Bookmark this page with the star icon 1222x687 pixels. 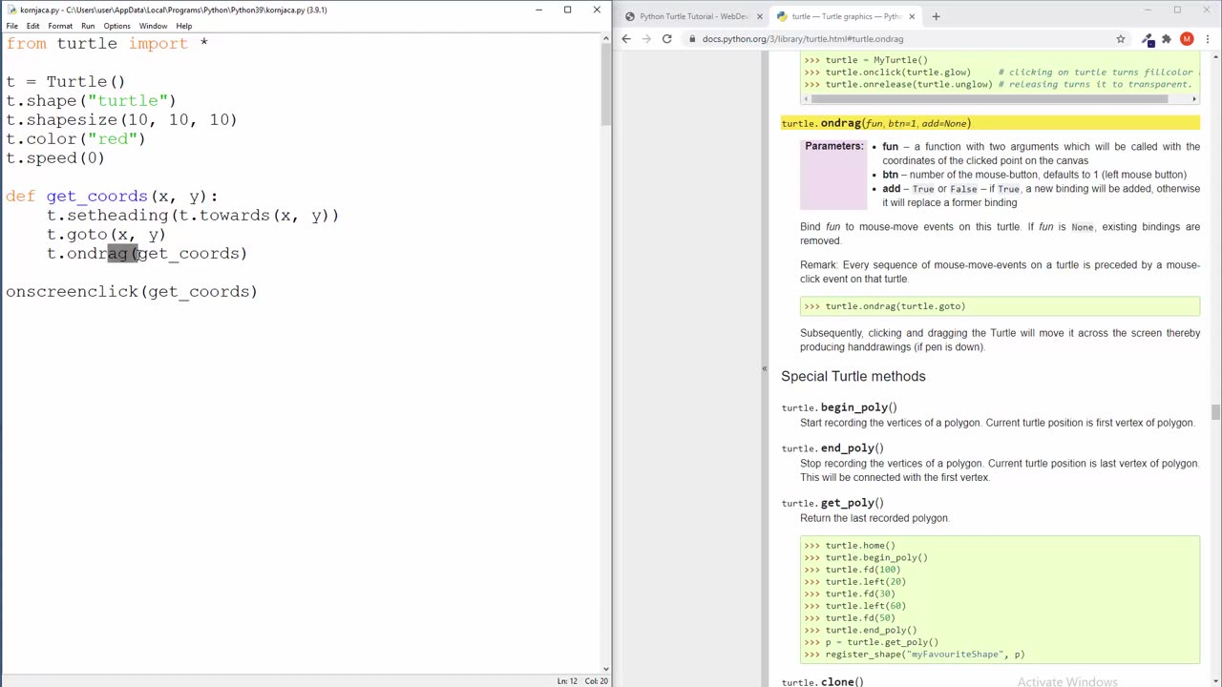[1121, 39]
